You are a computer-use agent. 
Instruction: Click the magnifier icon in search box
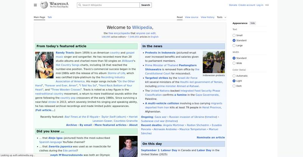(80, 5)
